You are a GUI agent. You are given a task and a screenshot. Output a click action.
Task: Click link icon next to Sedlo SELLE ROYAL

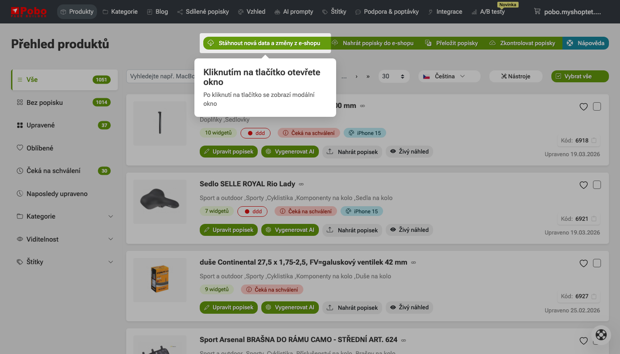click(x=301, y=184)
